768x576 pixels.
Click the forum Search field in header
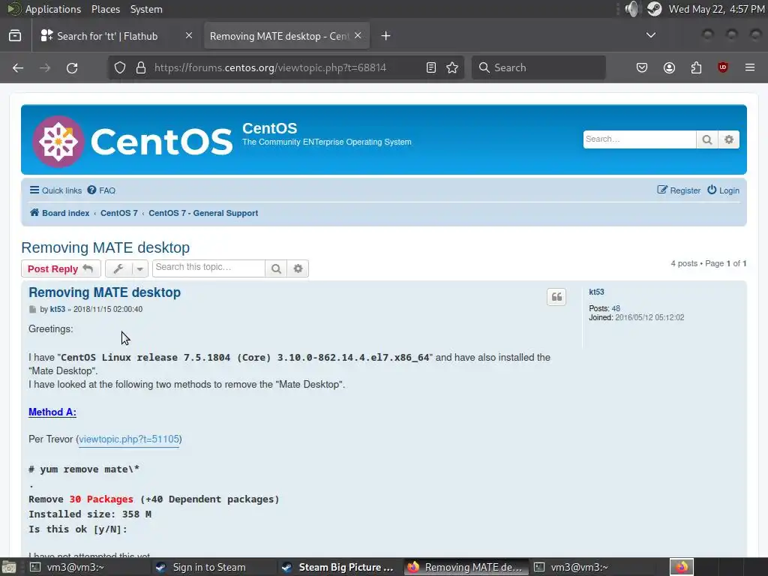coord(639,139)
